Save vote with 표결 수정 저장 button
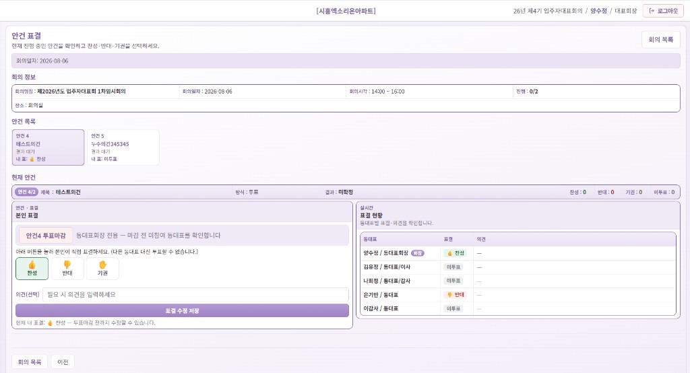 [182, 310]
